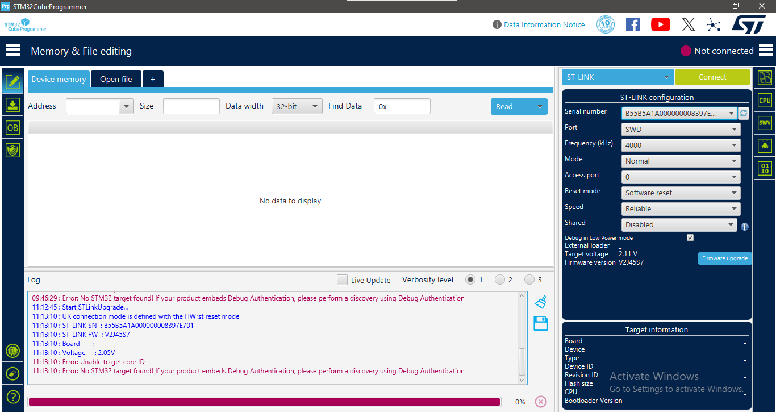Image resolution: width=776 pixels, height=413 pixels.
Task: Change the Frequency (kHz) dropdown
Action: coord(680,145)
